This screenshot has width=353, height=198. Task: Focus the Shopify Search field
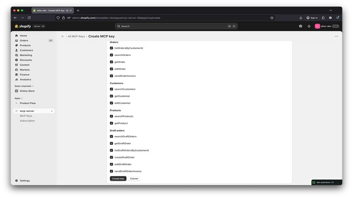(176, 26)
